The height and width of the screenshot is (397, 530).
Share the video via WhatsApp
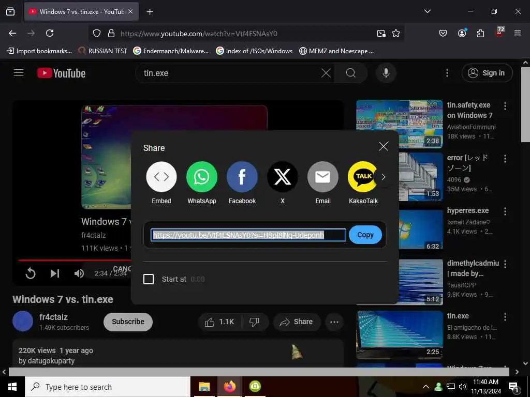pos(201,182)
